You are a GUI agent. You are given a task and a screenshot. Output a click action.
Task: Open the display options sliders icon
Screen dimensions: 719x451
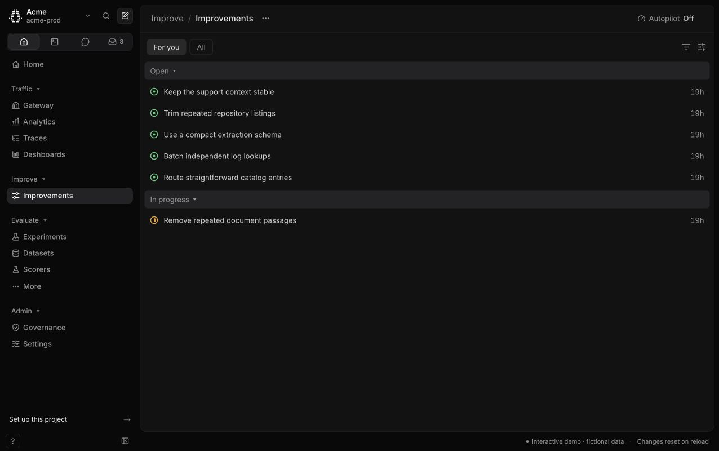(702, 47)
